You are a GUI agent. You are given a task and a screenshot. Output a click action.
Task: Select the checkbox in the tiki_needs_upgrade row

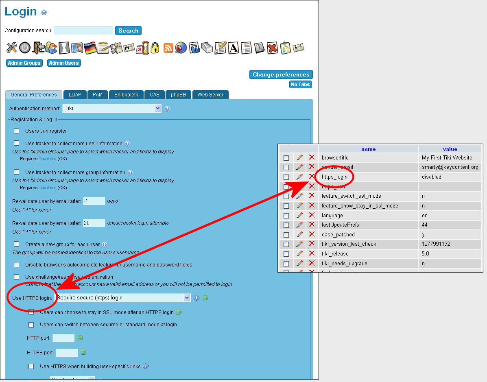click(x=286, y=264)
